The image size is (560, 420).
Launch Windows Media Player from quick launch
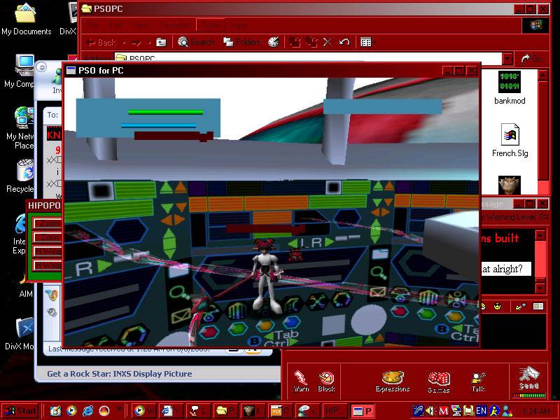(x=72, y=411)
